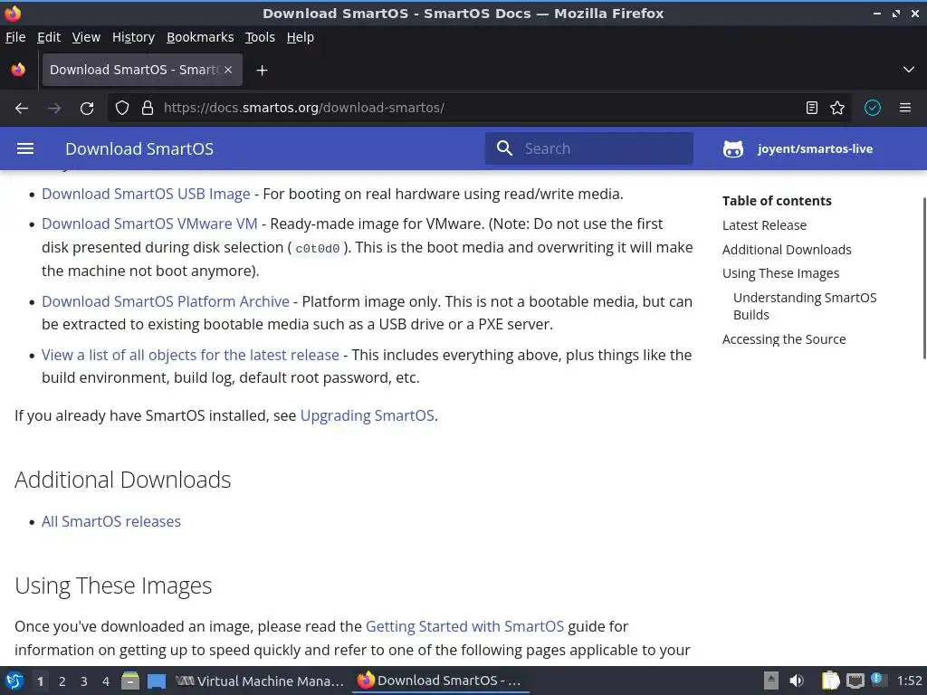Open a new tab with plus button
Screen dimensions: 927x695
[x=262, y=71]
